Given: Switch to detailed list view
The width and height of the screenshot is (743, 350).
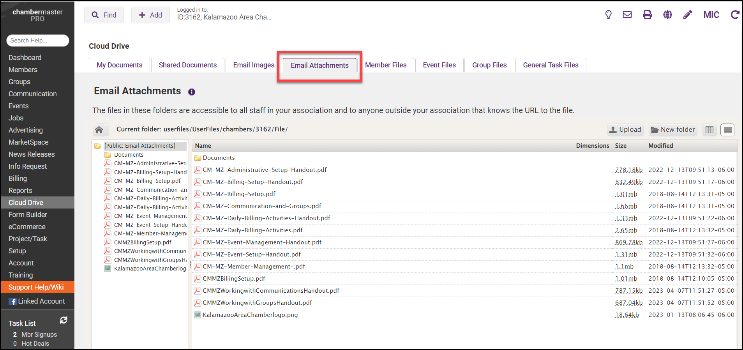Looking at the screenshot, I should tap(727, 130).
